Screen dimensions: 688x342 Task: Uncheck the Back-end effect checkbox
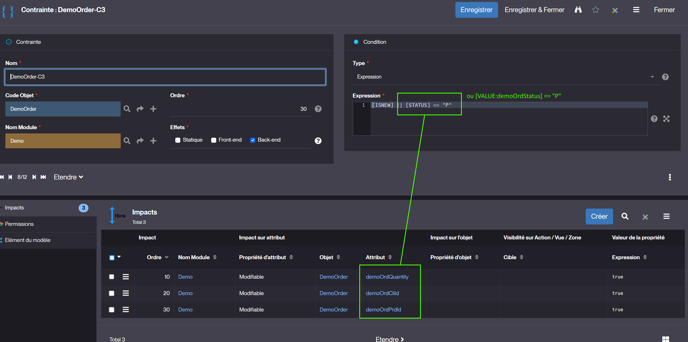(253, 140)
